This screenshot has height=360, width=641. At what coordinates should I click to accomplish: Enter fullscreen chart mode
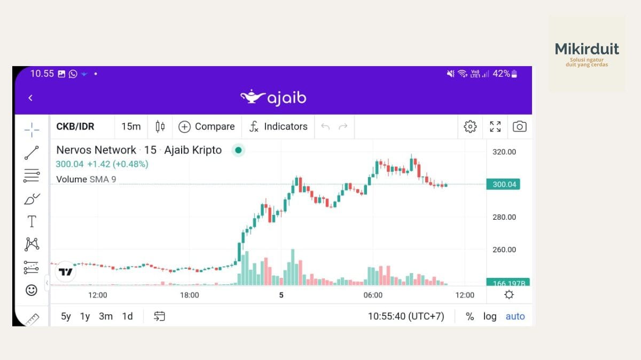[495, 126]
